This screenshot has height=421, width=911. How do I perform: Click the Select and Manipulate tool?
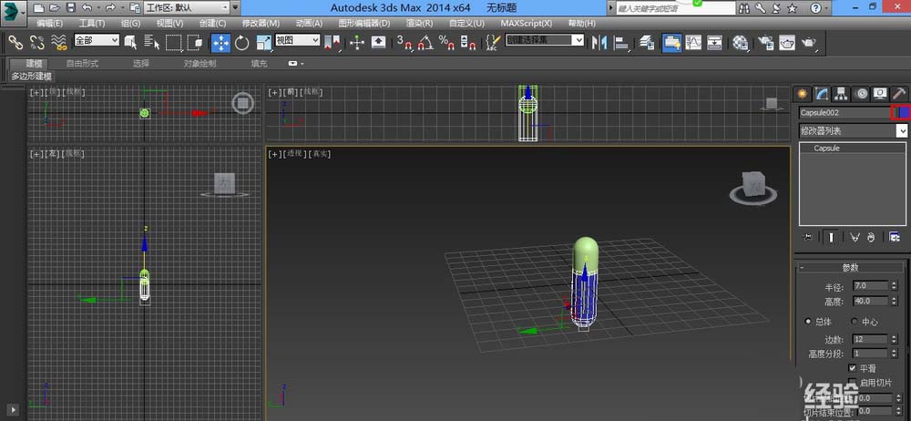tap(357, 43)
